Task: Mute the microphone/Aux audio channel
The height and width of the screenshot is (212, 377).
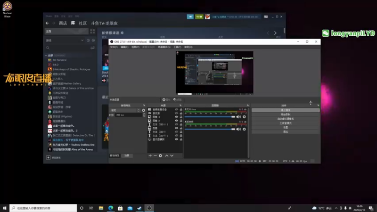Action: coord(238,117)
